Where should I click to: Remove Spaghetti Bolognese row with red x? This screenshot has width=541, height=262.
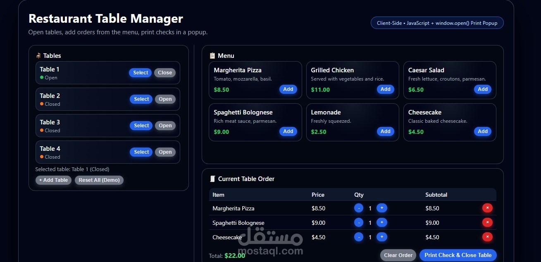click(487, 222)
